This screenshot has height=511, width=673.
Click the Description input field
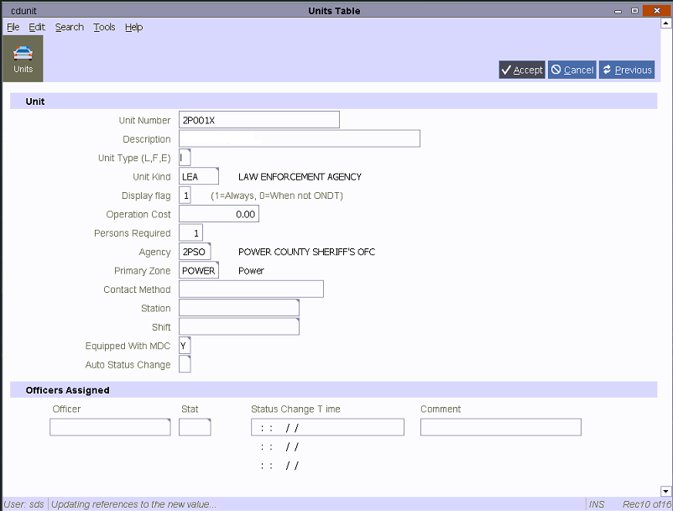click(x=300, y=138)
